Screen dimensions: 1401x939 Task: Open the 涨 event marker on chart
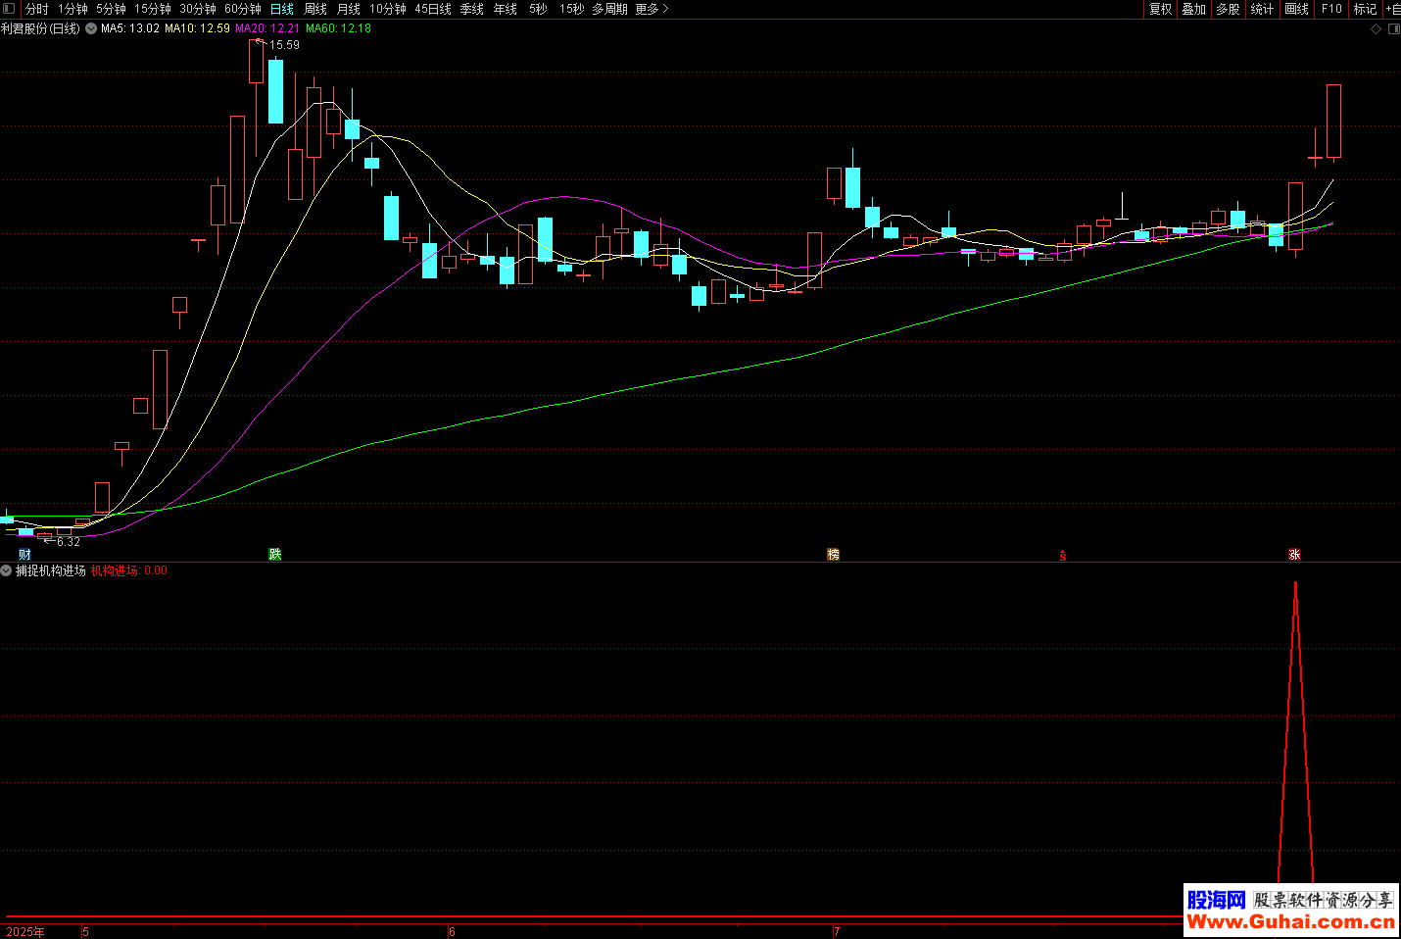pos(1294,555)
